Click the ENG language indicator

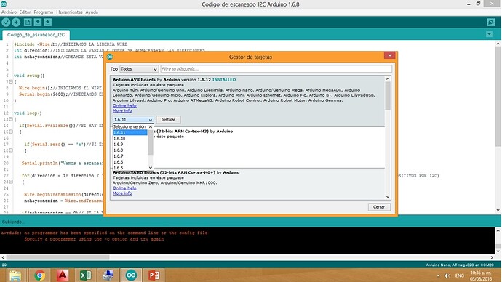459,275
